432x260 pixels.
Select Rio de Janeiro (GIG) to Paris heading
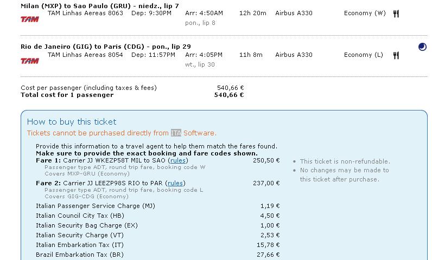pyautogui.click(x=106, y=47)
